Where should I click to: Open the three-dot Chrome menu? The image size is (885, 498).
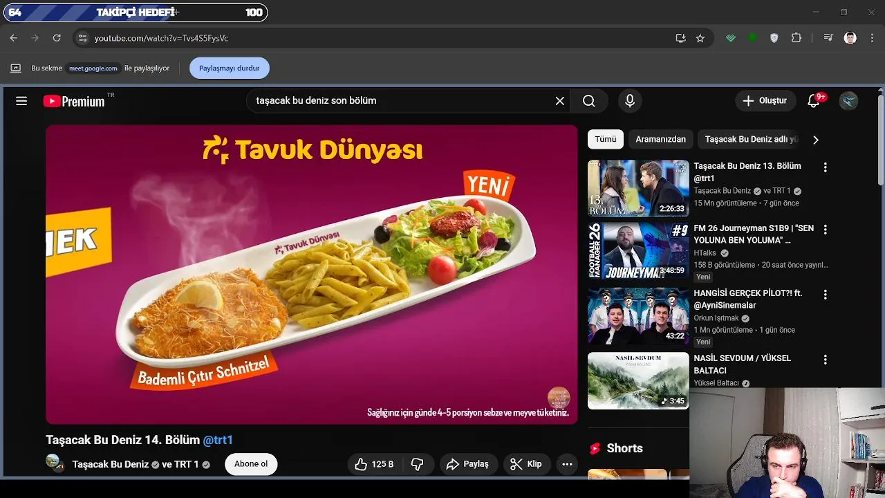point(871,38)
